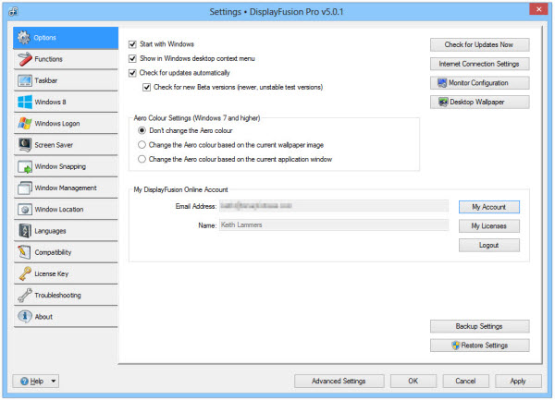Image resolution: width=555 pixels, height=400 pixels.
Task: Expand the Help button dropdown arrow
Action: (x=54, y=382)
